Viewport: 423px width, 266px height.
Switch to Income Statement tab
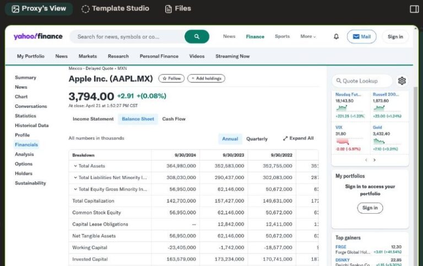pos(93,119)
